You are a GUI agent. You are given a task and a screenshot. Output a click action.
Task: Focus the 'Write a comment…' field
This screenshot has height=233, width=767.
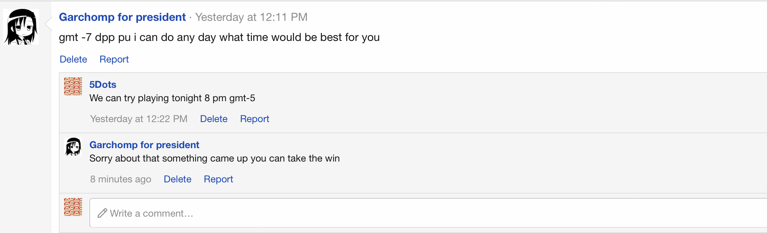pos(428,213)
